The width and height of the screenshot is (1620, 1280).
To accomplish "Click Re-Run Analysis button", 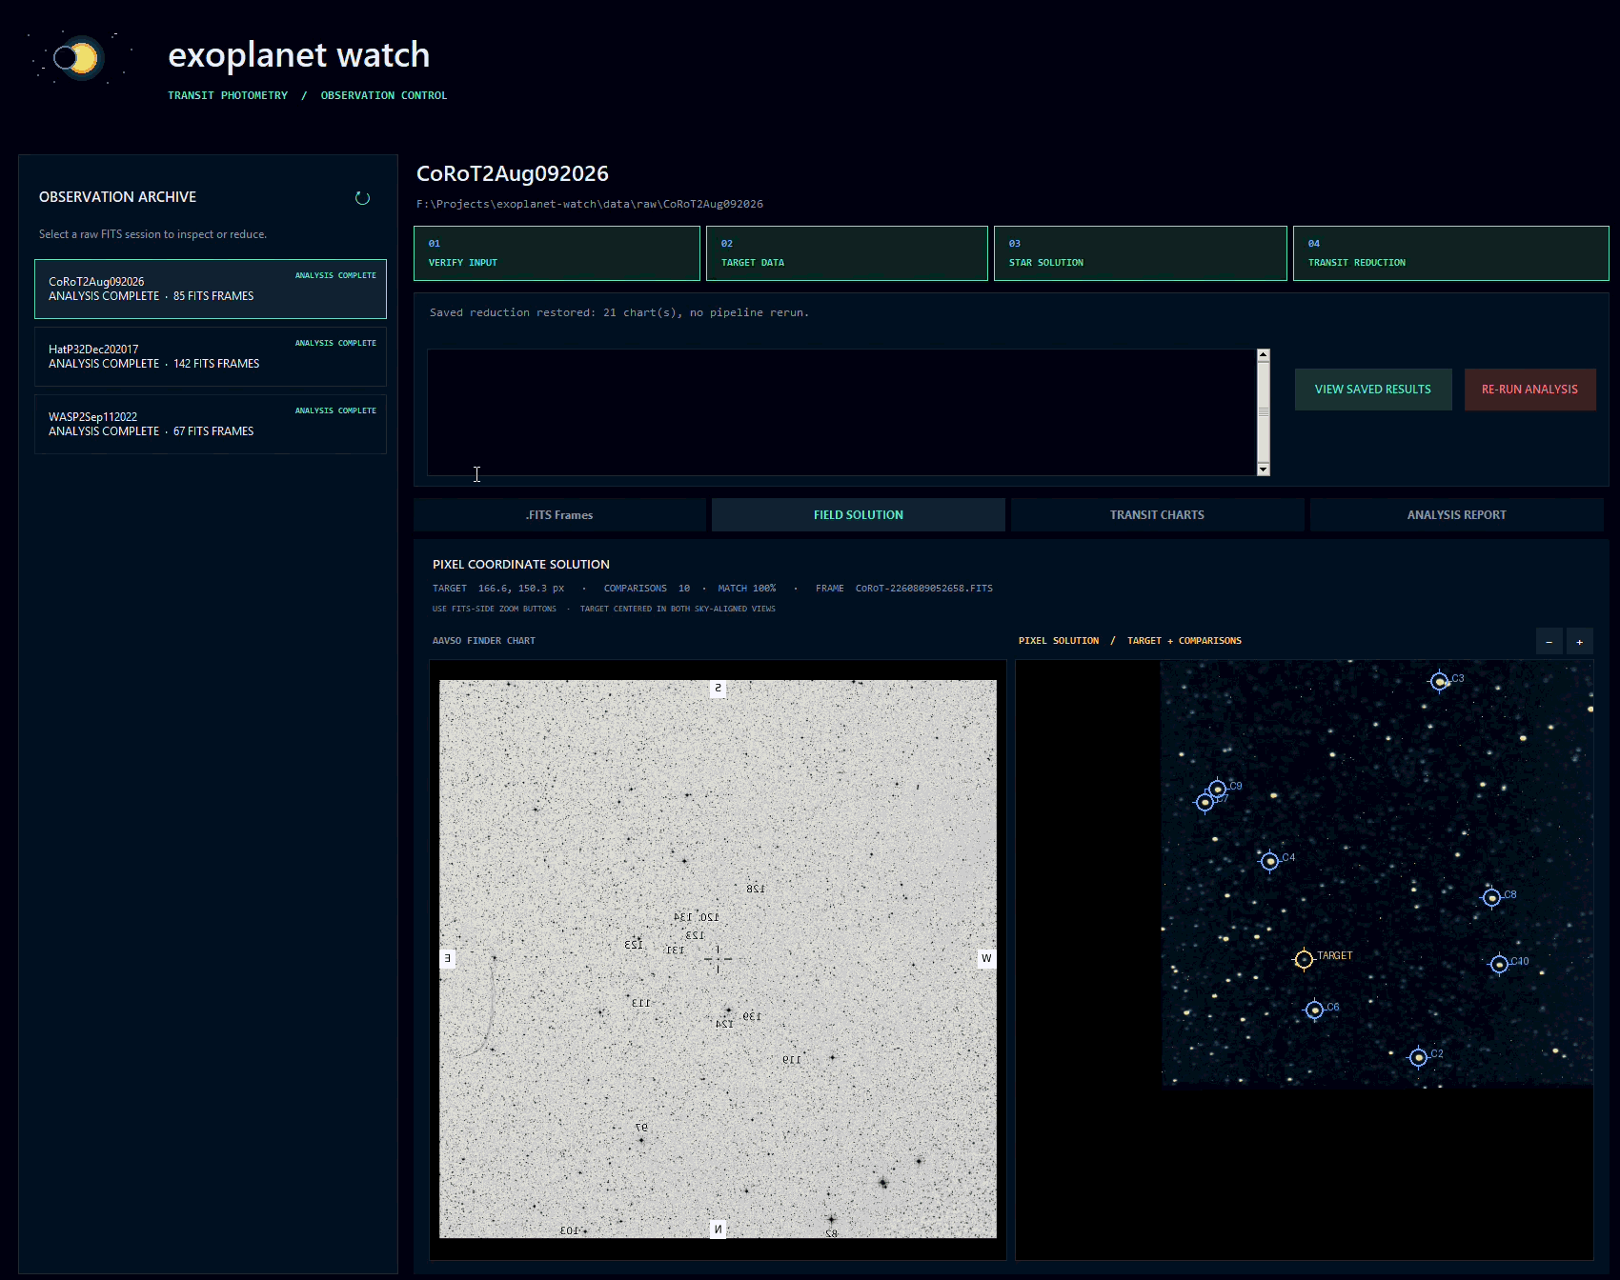I will click(1529, 390).
